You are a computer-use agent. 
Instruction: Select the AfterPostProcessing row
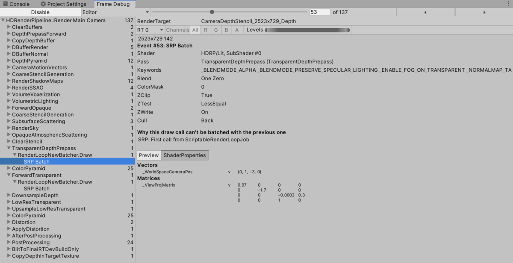click(x=68, y=236)
